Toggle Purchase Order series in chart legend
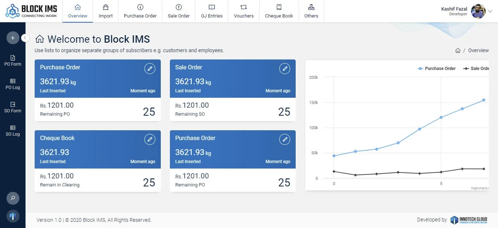The width and height of the screenshot is (498, 228). tap(437, 69)
